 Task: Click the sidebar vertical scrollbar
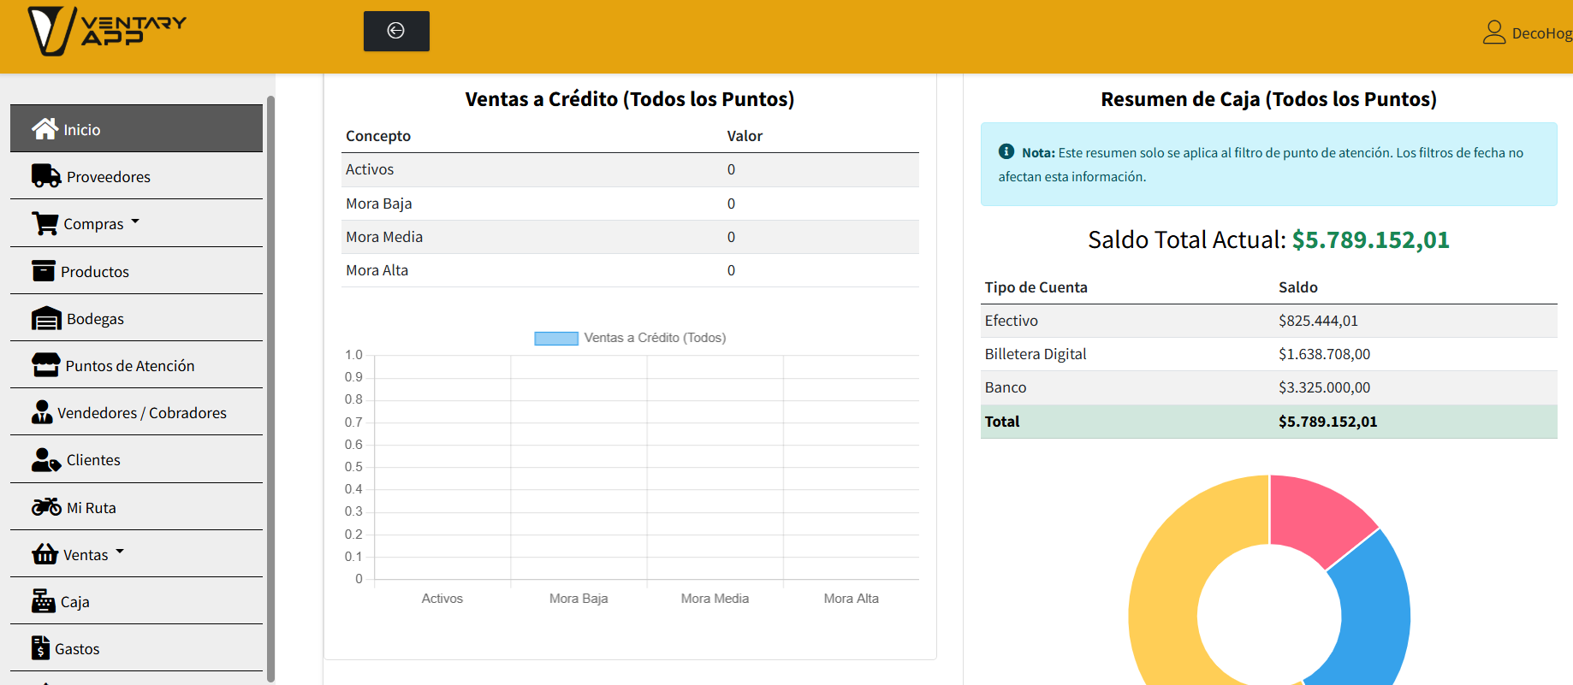(271, 388)
